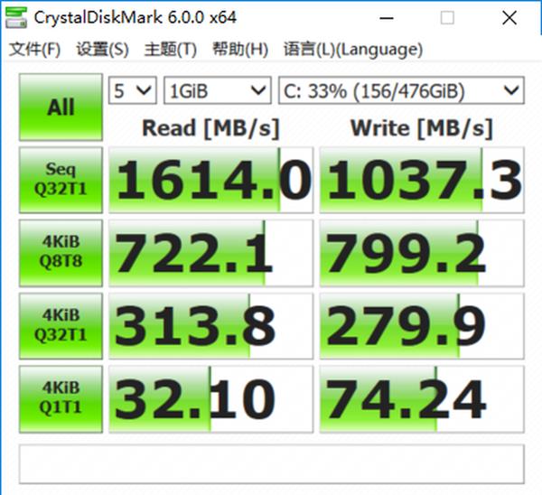Open the 主题(T) menu
This screenshot has height=495, width=542.
[171, 49]
